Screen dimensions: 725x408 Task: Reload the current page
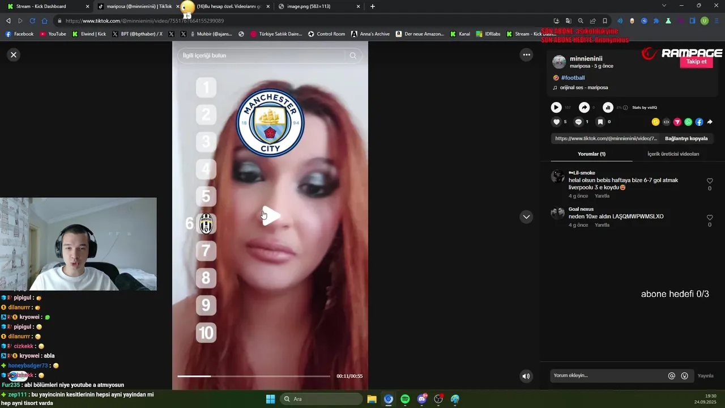32,21
